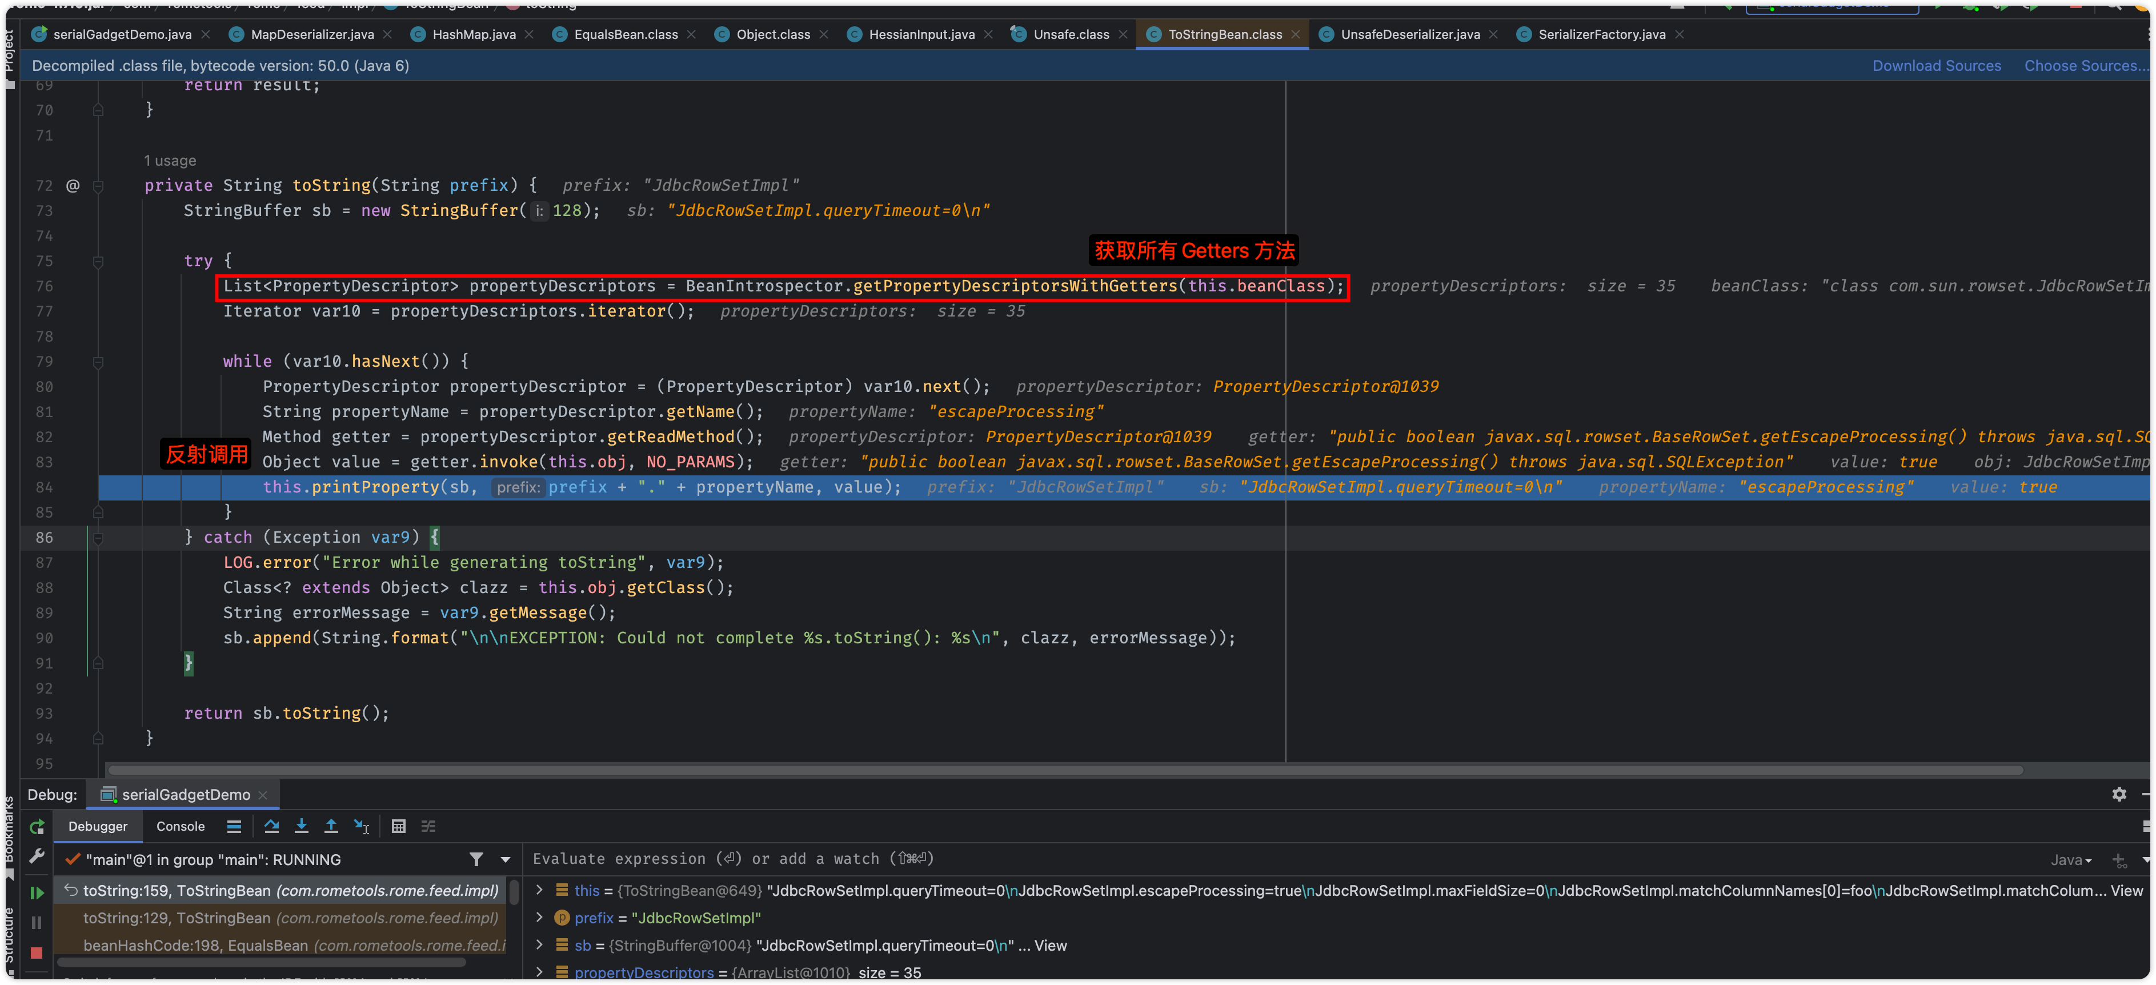Screen dimensions: 2156x985
Task: Click the Show Execution Point icon
Action: (234, 826)
